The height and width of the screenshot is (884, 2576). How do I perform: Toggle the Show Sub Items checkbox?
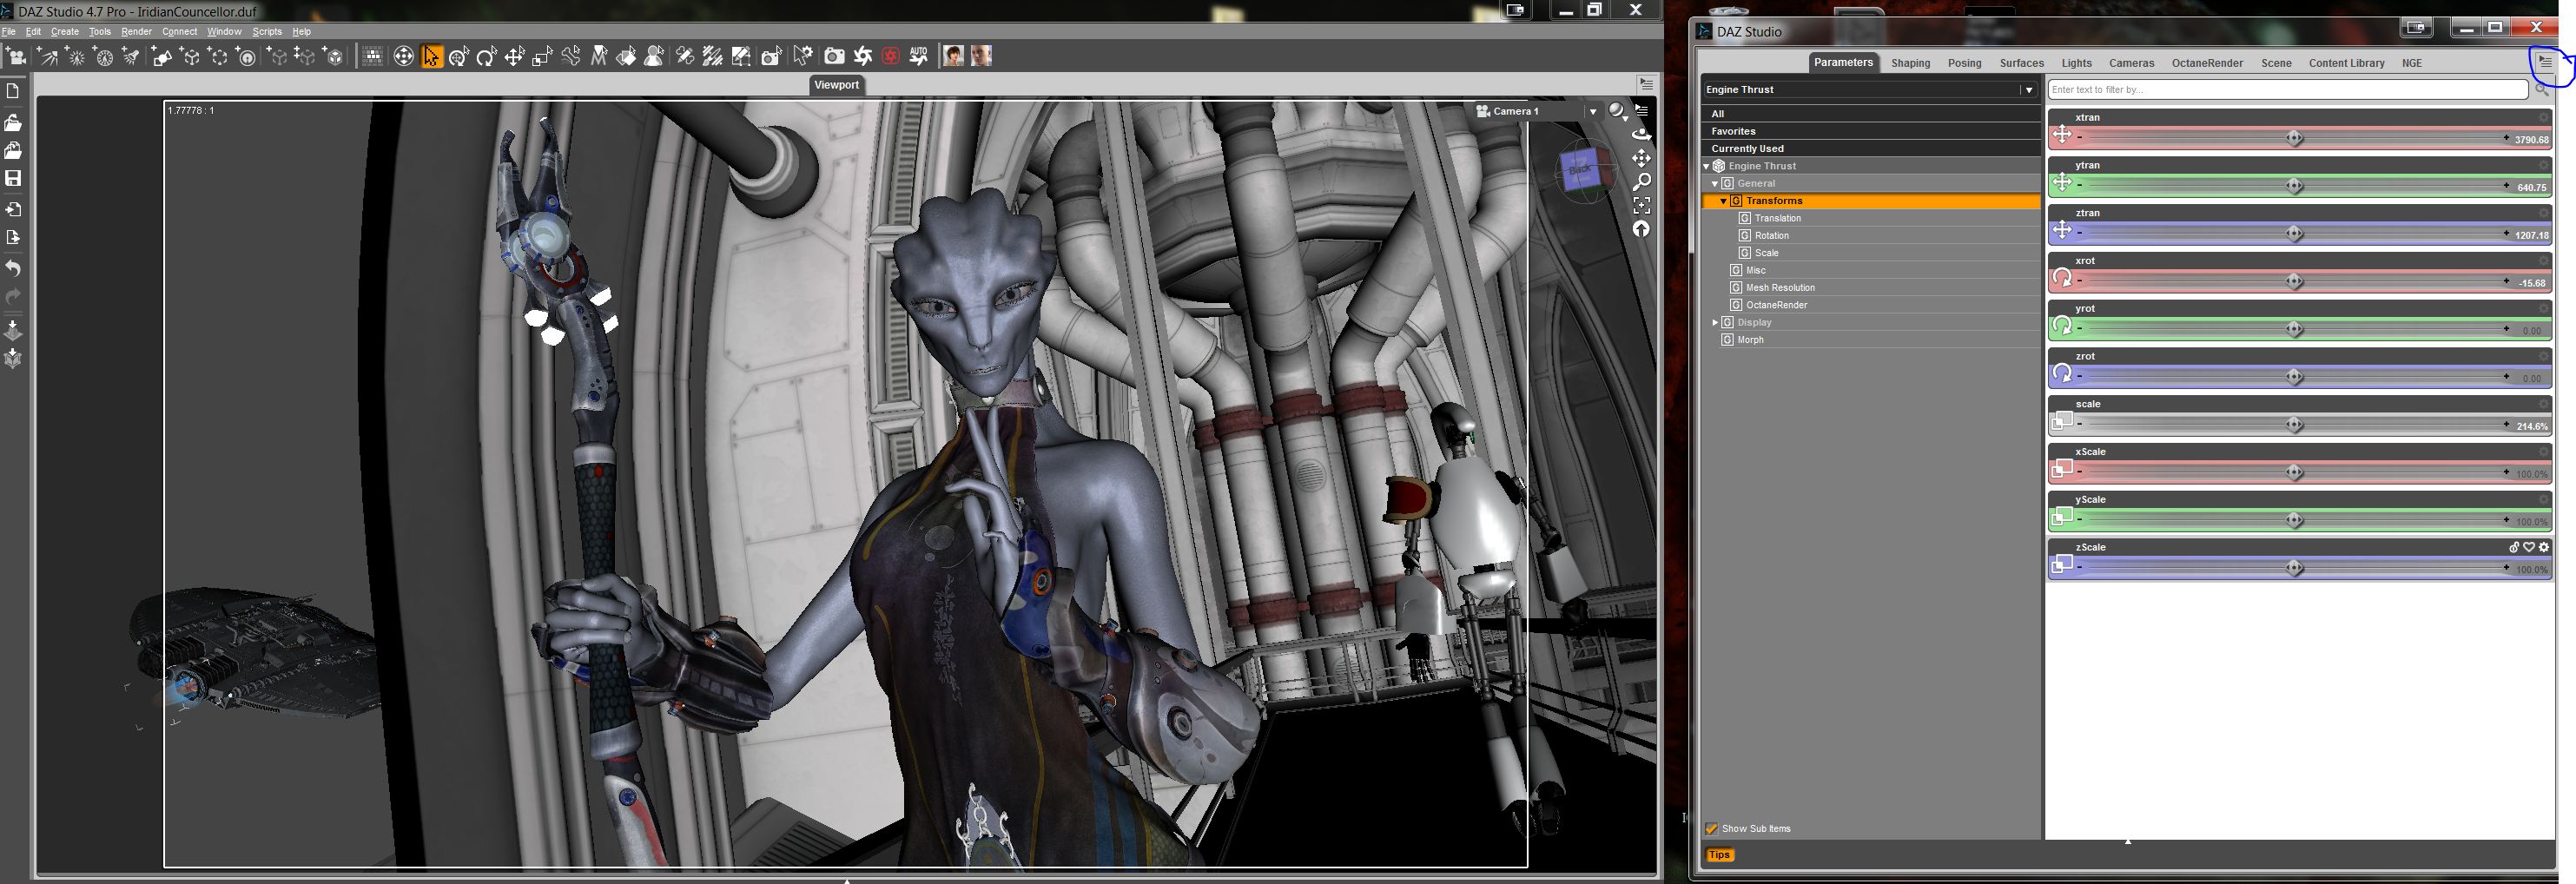1711,829
